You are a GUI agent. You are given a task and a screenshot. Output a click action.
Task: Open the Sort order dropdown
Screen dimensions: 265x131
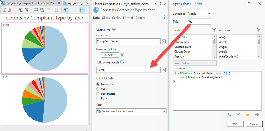point(164,111)
